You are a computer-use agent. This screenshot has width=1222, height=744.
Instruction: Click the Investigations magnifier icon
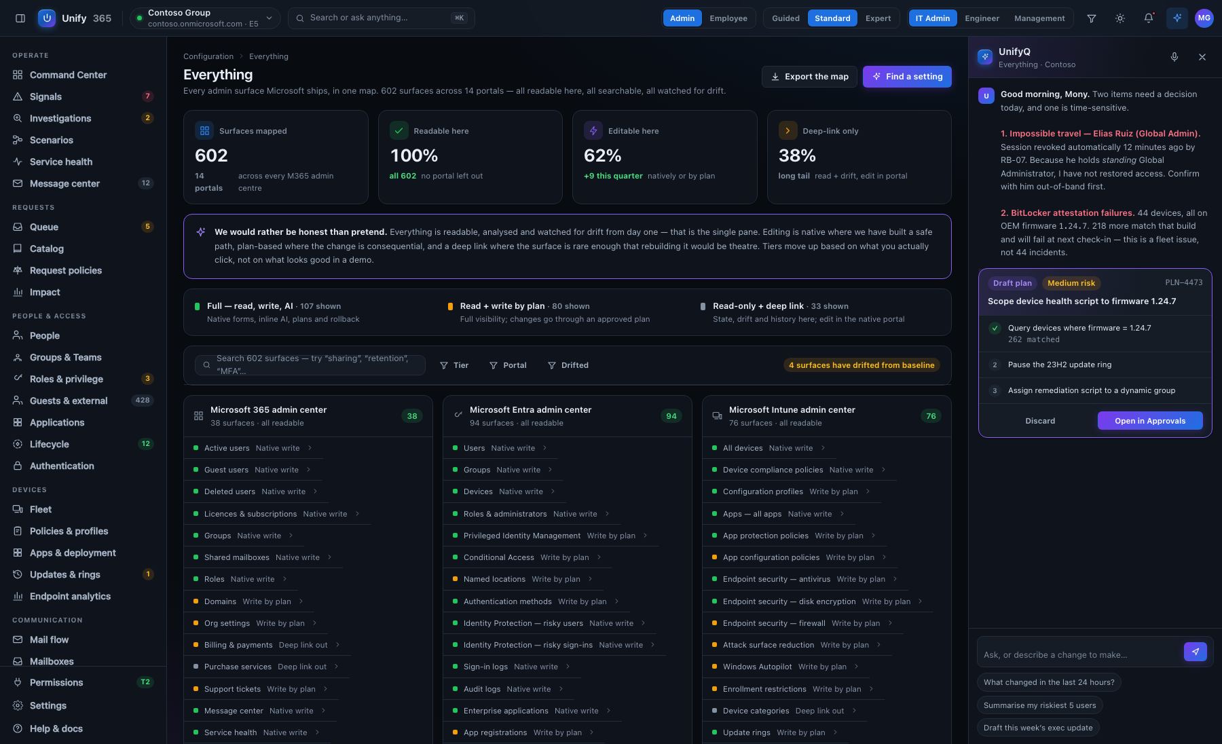18,118
